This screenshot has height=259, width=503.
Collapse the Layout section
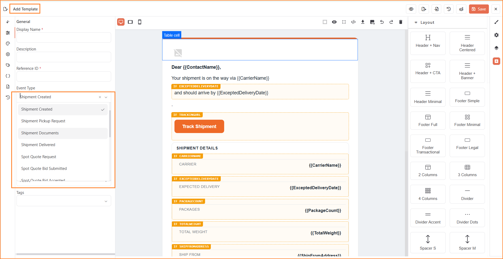point(416,22)
